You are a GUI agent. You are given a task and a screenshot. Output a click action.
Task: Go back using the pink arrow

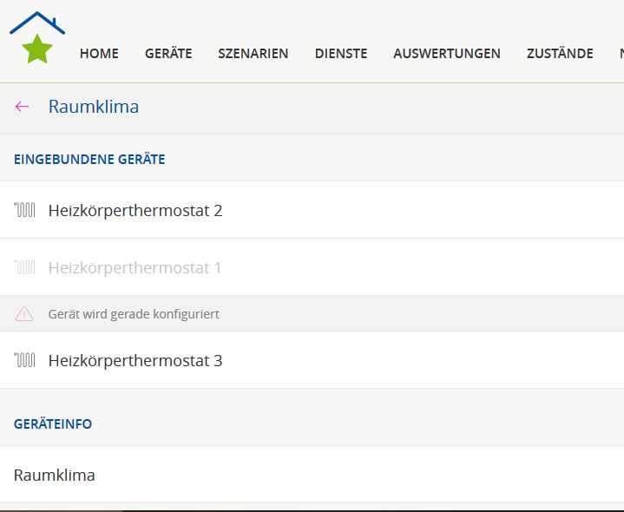click(23, 107)
